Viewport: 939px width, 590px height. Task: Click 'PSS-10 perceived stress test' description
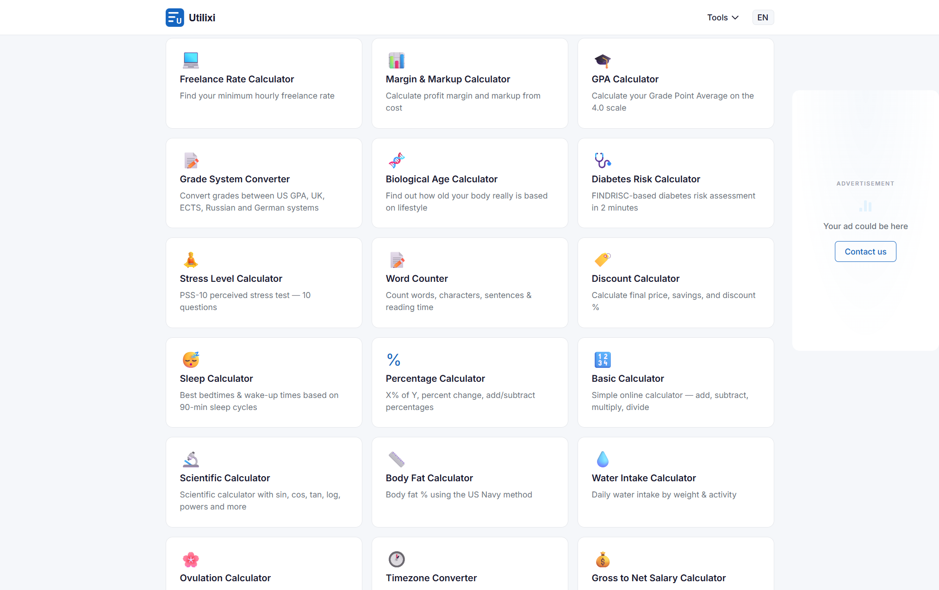tap(245, 301)
